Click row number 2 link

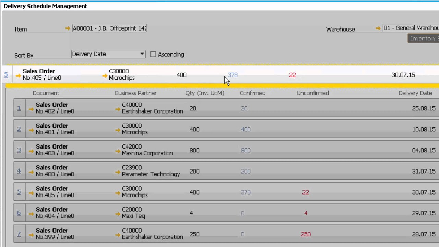tap(19, 129)
